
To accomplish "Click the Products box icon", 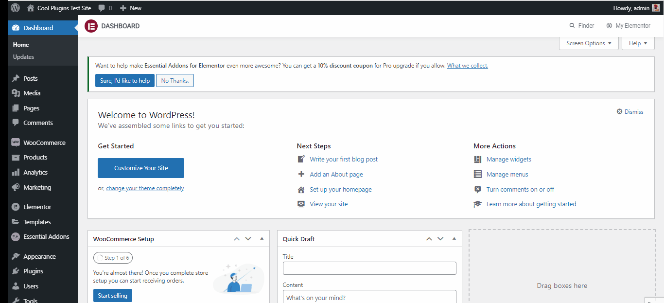I will 16,158.
